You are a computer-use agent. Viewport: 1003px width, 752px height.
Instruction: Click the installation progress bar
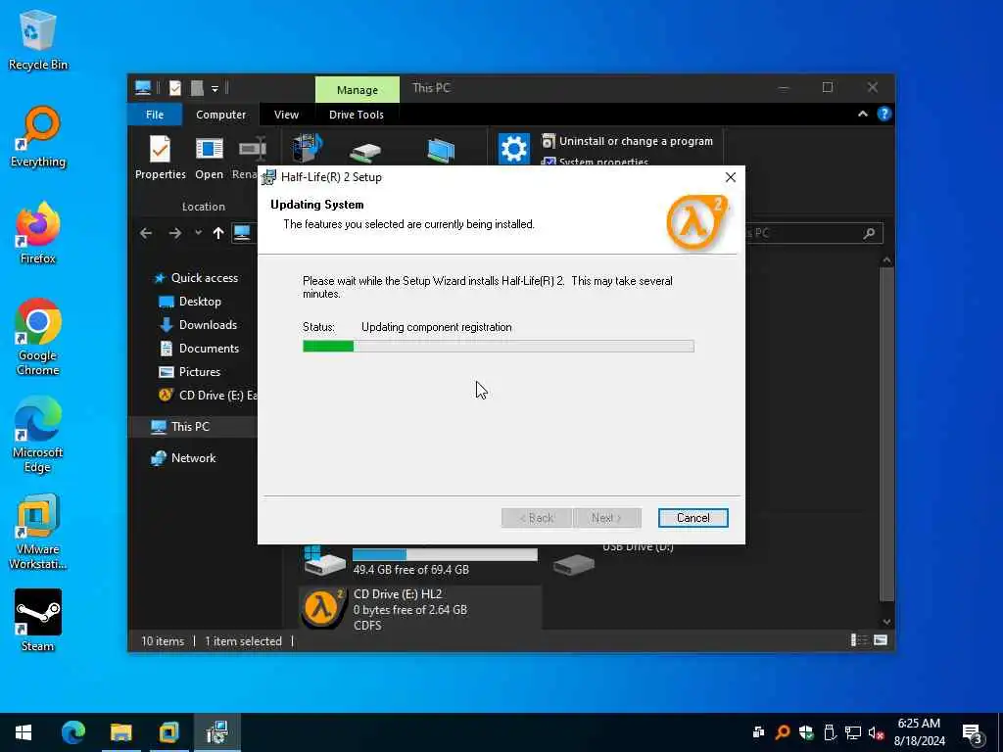499,346
